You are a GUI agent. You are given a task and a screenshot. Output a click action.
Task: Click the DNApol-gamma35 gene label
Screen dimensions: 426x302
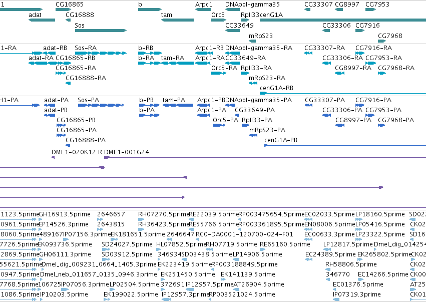[252, 5]
